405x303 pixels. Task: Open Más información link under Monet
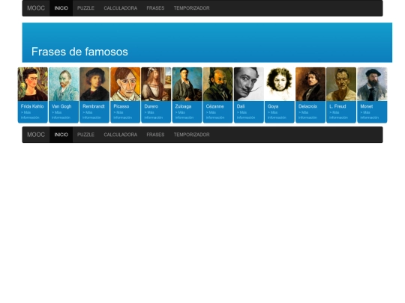(369, 115)
